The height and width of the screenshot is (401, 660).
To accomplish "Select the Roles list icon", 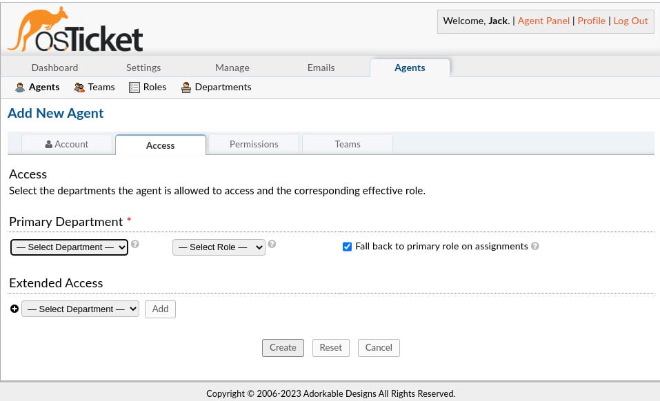I will point(134,87).
